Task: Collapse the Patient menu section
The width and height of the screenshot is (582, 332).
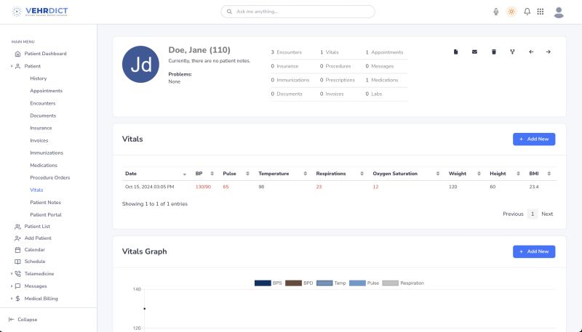Action: [12, 66]
